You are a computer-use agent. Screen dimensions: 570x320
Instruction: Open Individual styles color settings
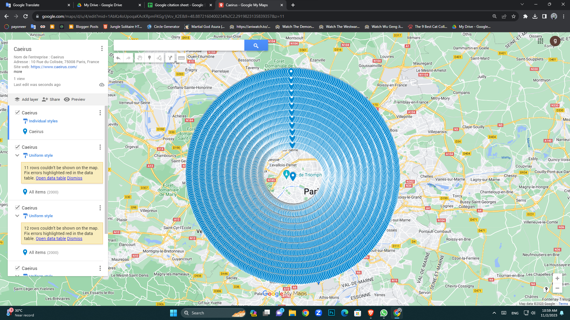point(43,121)
